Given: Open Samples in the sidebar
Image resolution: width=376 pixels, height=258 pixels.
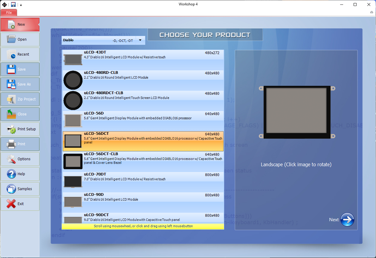Looking at the screenshot, I should (x=20, y=189).
